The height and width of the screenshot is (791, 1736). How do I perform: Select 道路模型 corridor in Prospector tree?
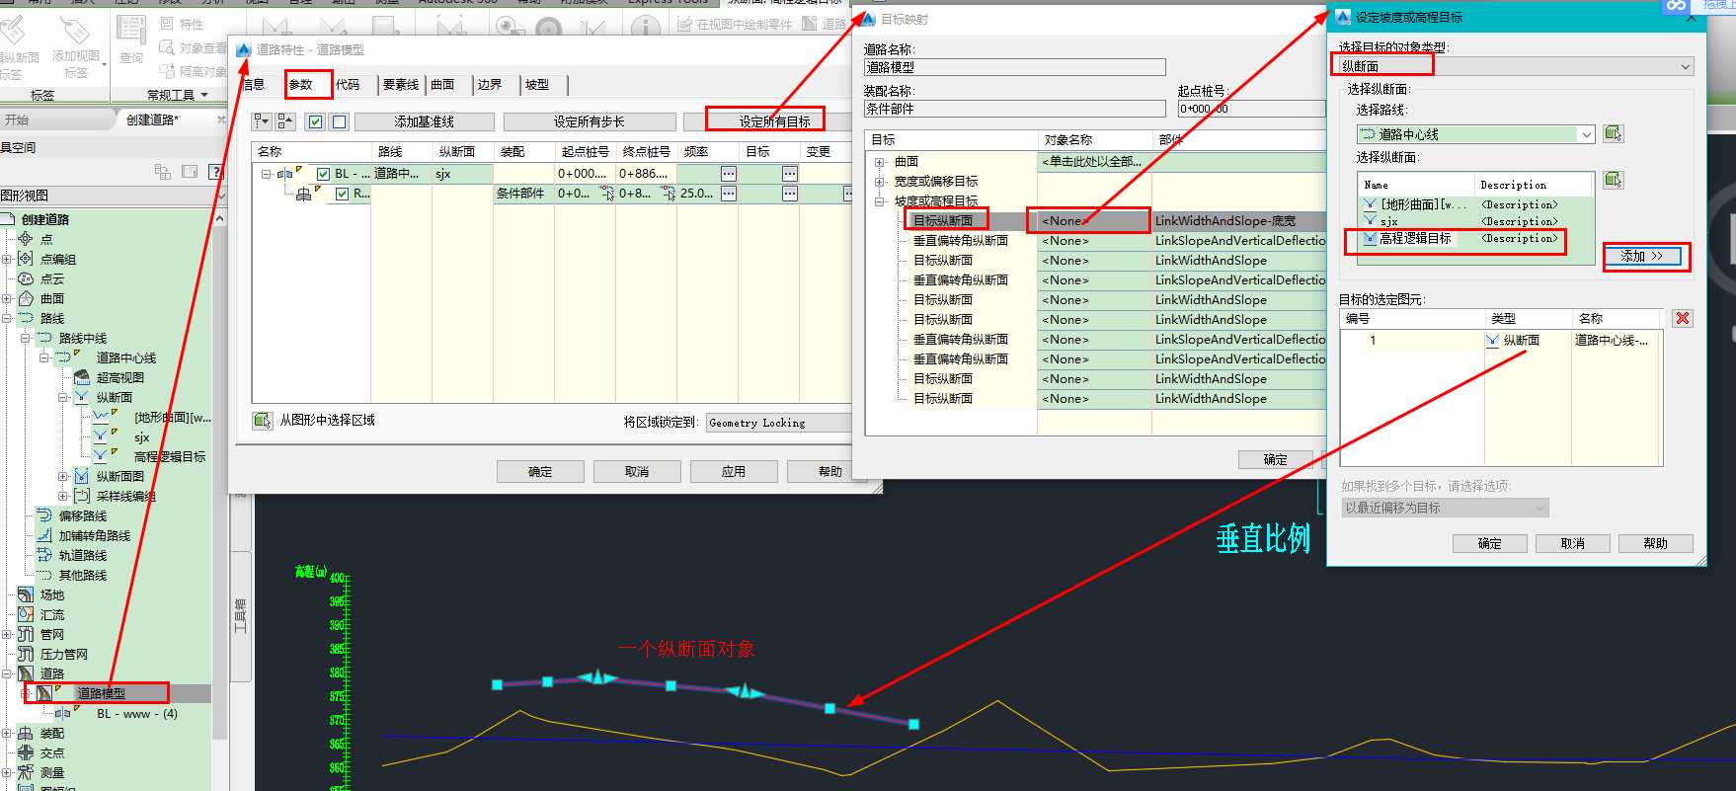click(x=102, y=693)
